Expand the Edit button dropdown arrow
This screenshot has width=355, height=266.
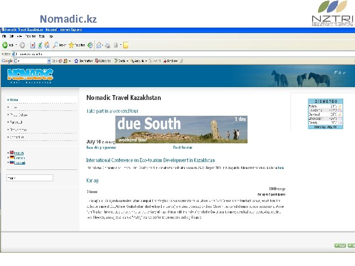pos(121,45)
